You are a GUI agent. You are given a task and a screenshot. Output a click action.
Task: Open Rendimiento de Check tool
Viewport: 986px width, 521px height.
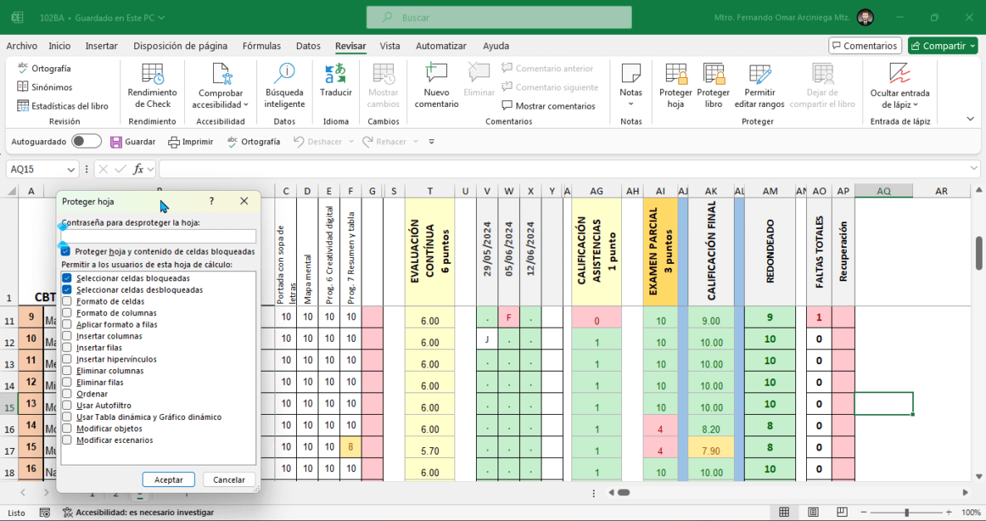152,81
